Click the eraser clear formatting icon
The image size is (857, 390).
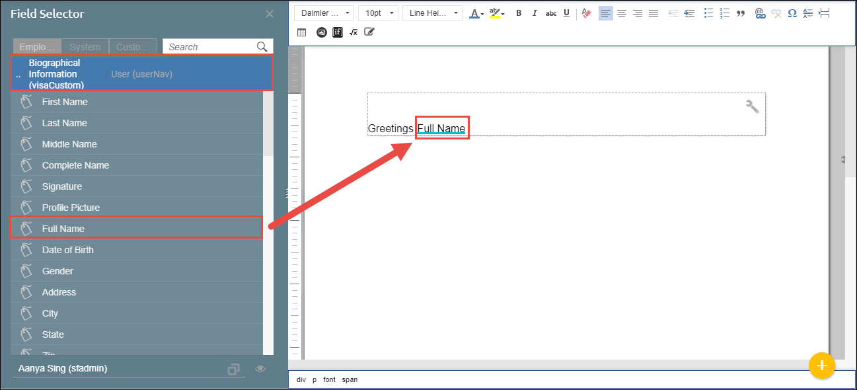(x=585, y=13)
